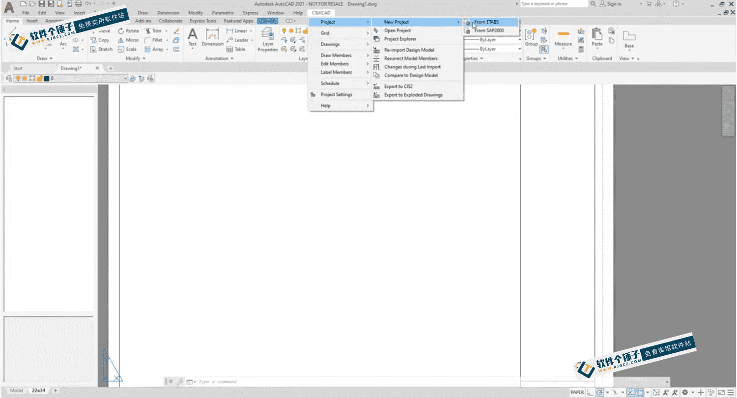The width and height of the screenshot is (737, 398).
Task: Click the Undo arrow icon
Action: [87, 4]
